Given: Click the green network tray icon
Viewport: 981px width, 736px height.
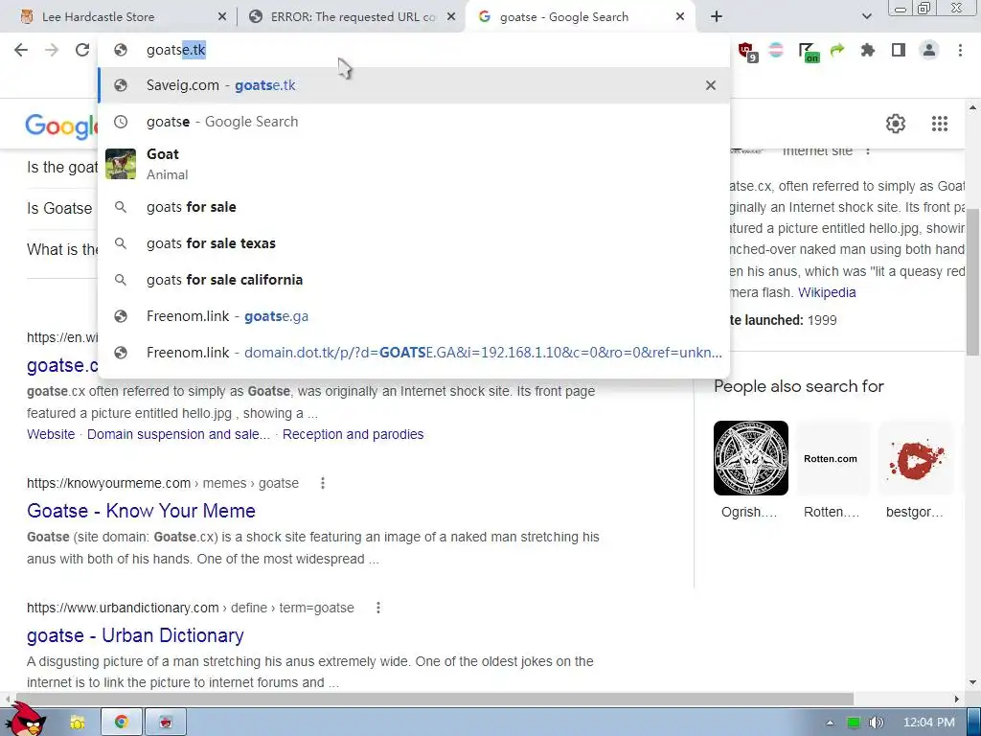Looking at the screenshot, I should (854, 723).
